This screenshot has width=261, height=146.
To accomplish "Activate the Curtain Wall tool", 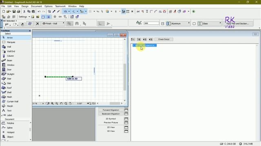I will click(x=16, y=101).
